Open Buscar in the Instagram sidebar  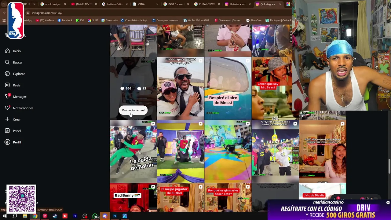point(14,62)
